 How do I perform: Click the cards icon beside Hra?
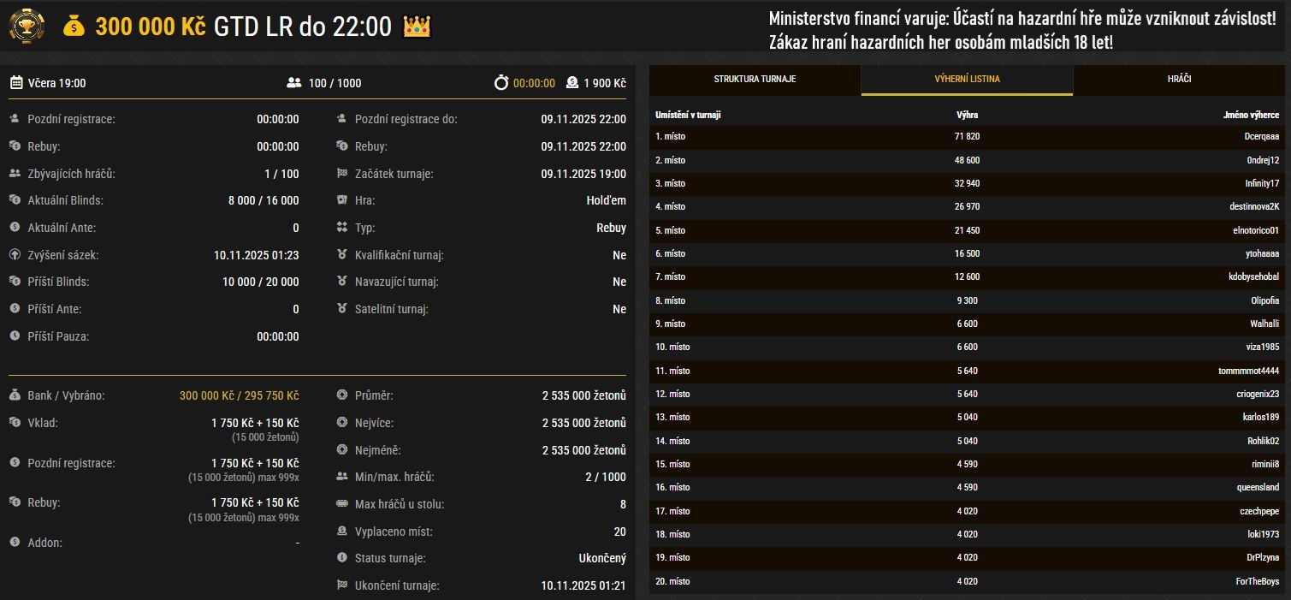click(x=342, y=200)
